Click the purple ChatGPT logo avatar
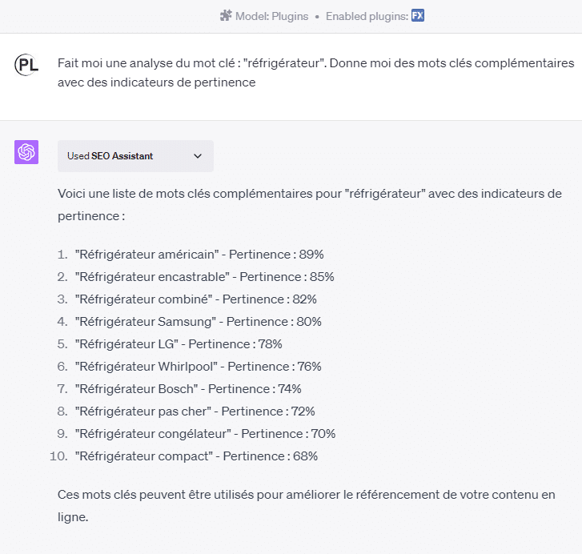The width and height of the screenshot is (582, 554). pos(26,152)
